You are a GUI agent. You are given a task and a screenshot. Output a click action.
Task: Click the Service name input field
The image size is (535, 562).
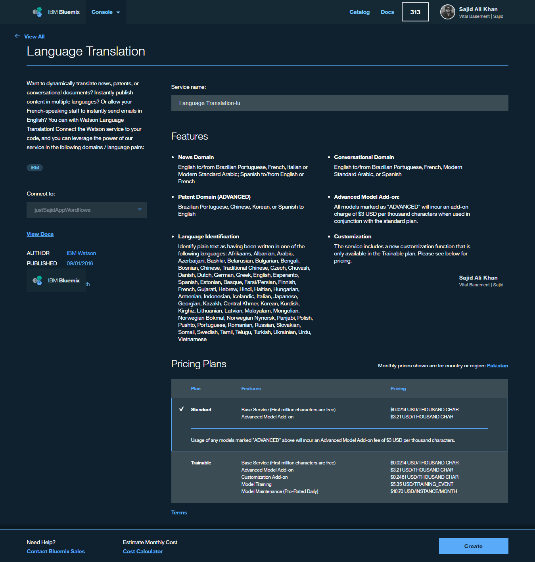click(339, 103)
